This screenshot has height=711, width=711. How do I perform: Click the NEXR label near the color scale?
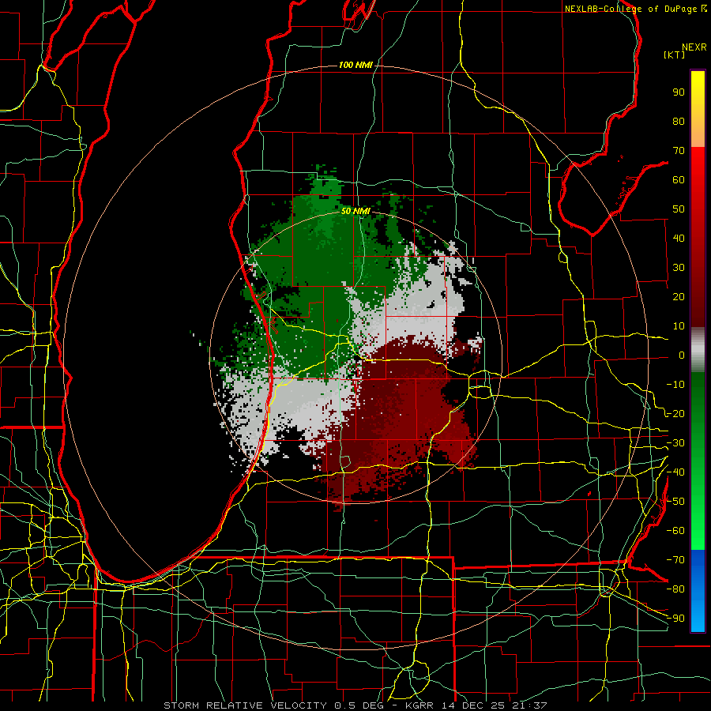click(x=694, y=47)
